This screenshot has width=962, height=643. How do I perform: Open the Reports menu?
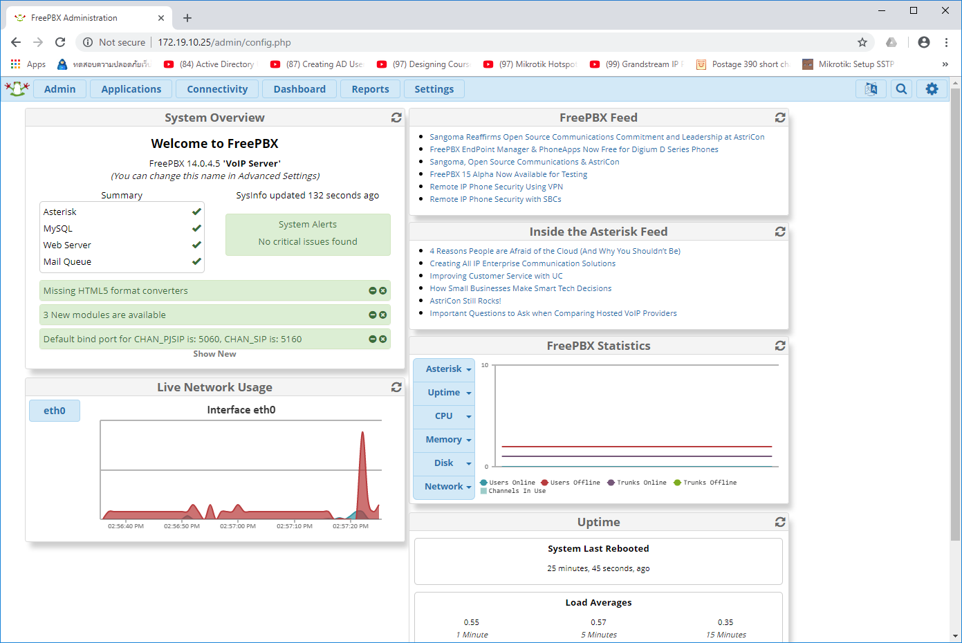370,89
